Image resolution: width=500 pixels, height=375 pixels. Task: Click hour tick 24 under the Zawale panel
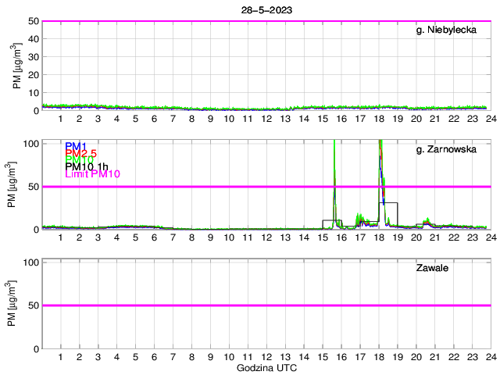[491, 357]
